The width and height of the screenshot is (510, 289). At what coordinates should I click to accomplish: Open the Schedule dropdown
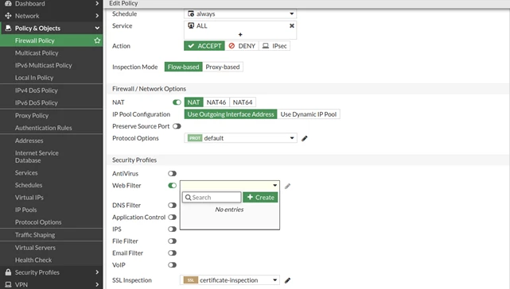pos(240,13)
